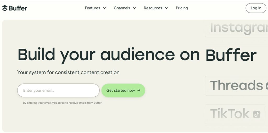Click the email consent disclaimer text
Viewport: 268px width, 133px height.
[x=63, y=103]
